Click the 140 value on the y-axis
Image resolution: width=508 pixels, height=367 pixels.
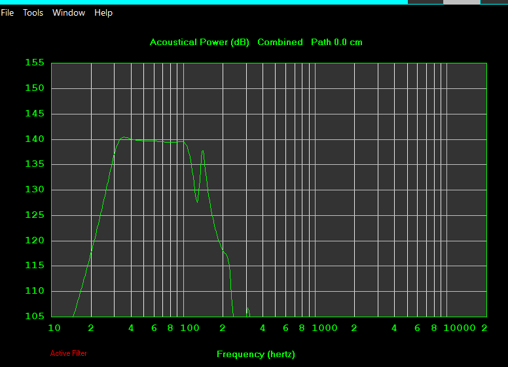(x=35, y=139)
